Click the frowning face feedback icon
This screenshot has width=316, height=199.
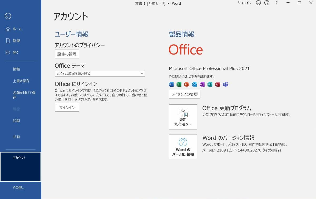pyautogui.click(x=266, y=3)
